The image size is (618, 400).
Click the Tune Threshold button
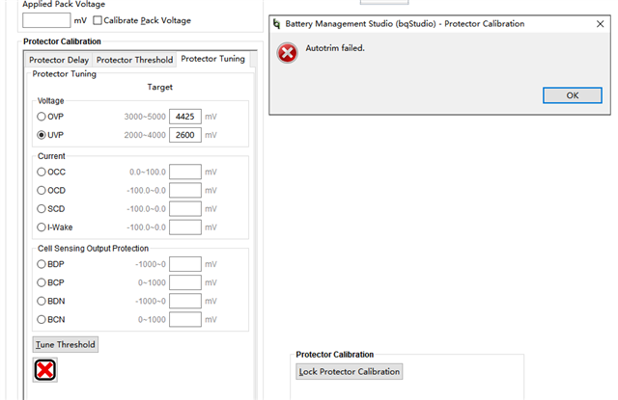coord(66,344)
